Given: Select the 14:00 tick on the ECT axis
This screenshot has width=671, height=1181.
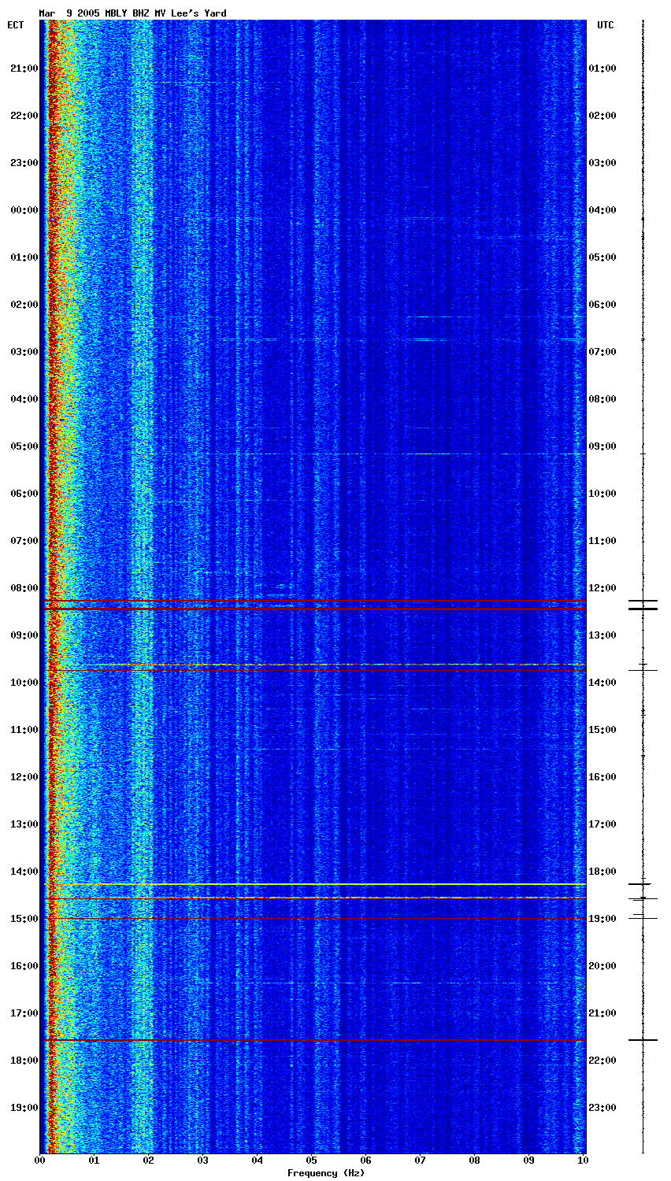Looking at the screenshot, I should click(x=24, y=872).
